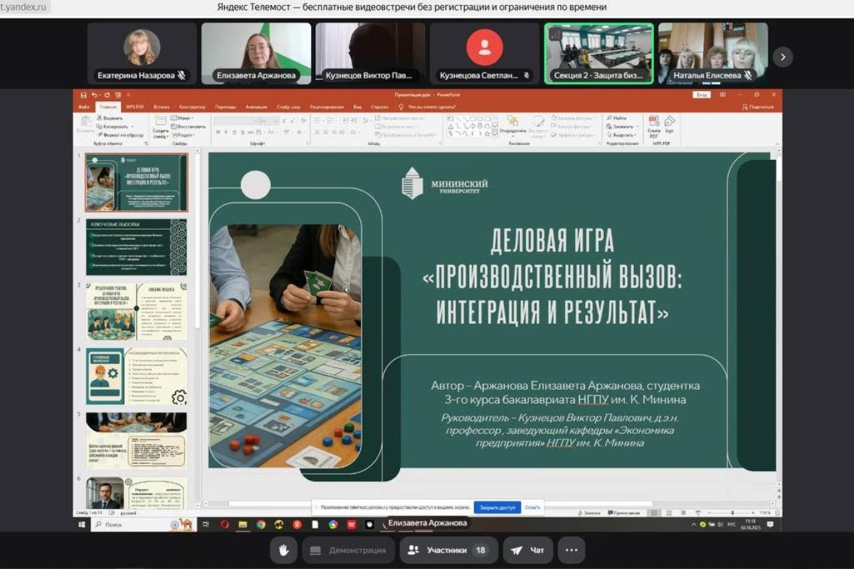Start screen sharing with Демонстрация
The width and height of the screenshot is (854, 569).
click(348, 550)
